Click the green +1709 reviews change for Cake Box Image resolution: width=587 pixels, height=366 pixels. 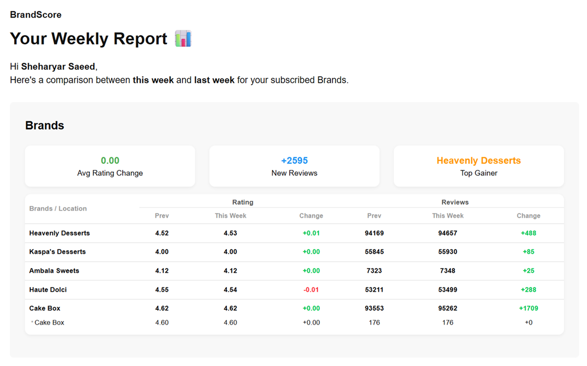(x=528, y=308)
